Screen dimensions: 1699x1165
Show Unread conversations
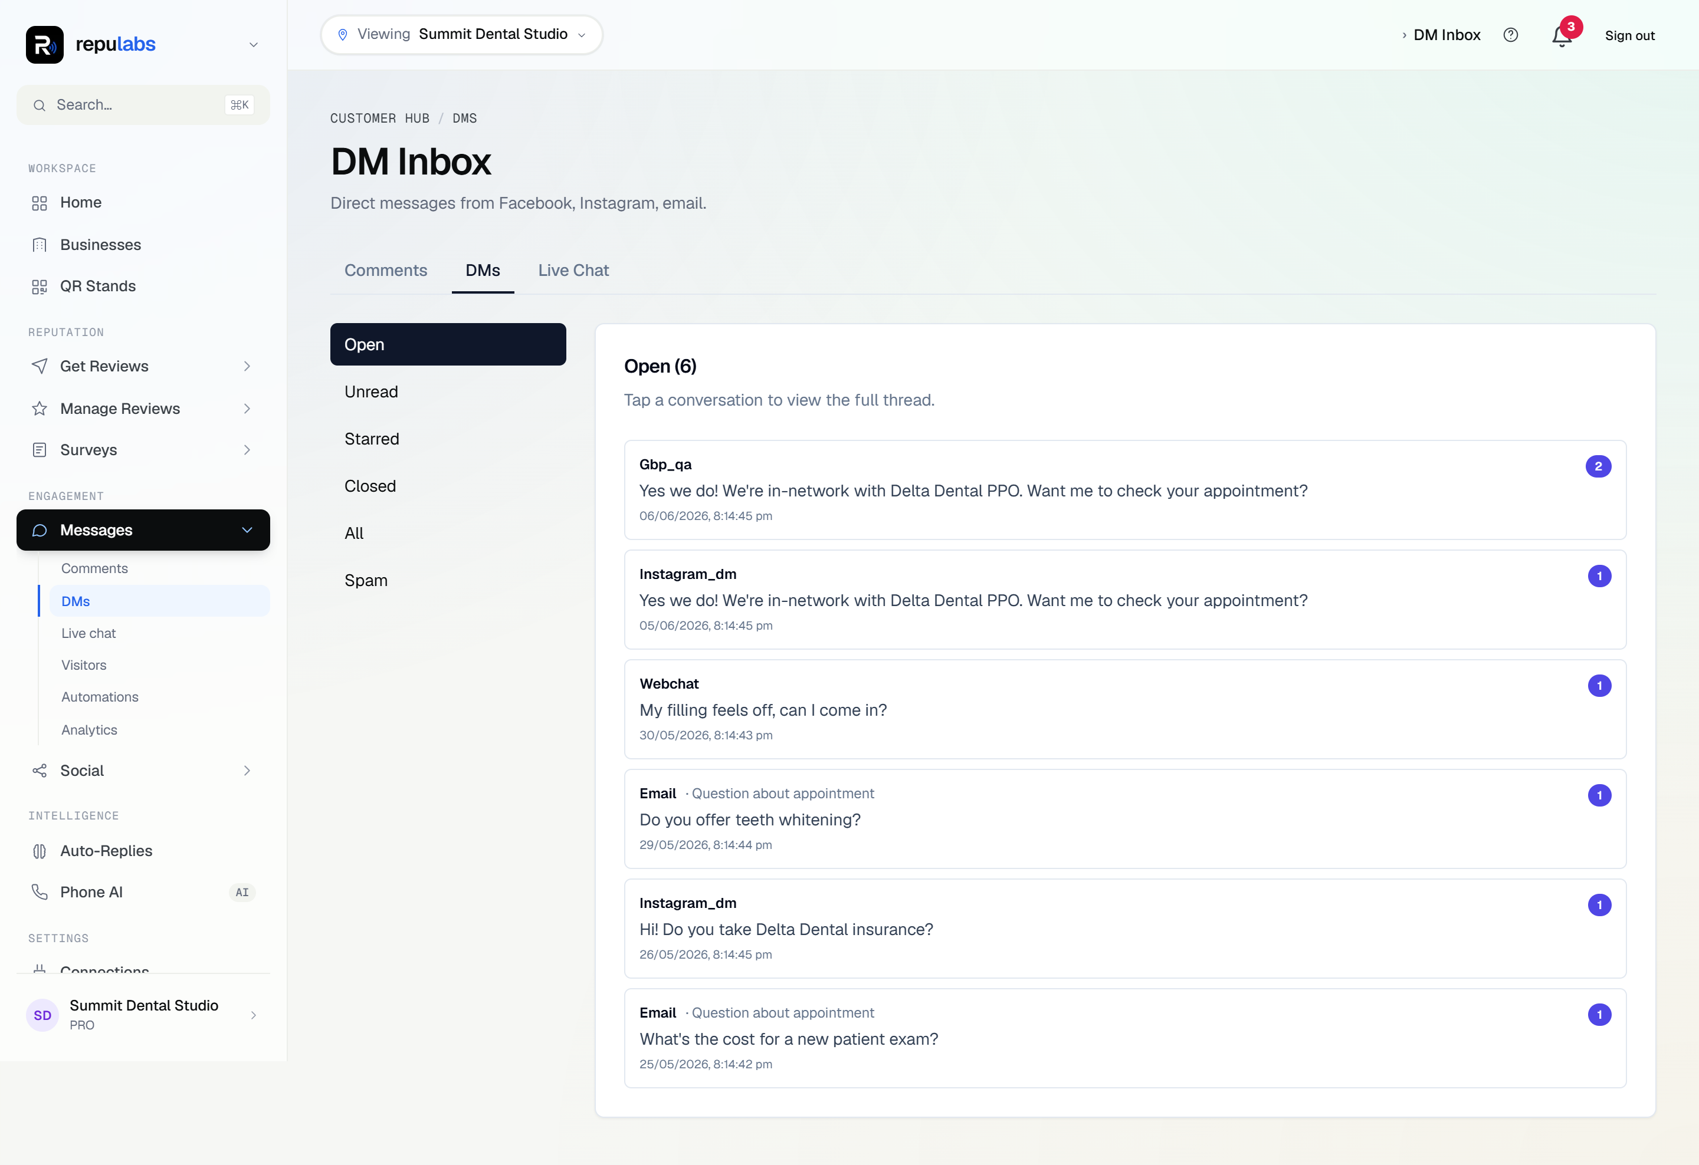(448, 391)
